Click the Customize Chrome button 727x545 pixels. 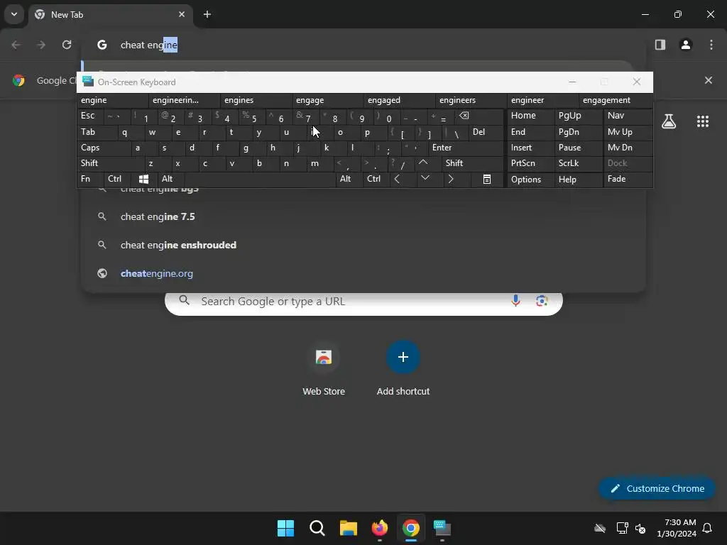click(x=657, y=488)
